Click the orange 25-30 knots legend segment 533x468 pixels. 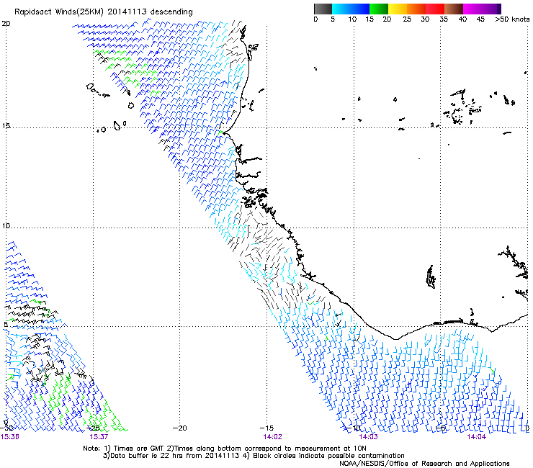[416, 9]
